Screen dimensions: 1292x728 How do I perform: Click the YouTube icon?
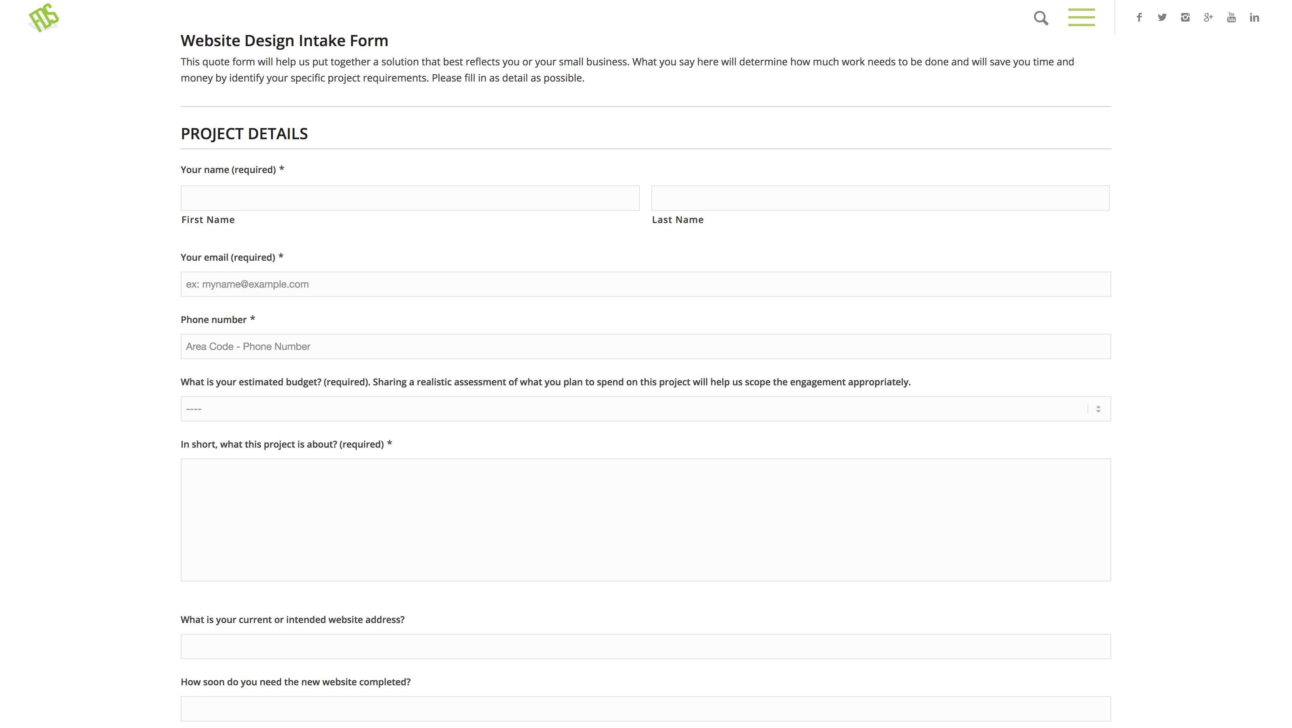1231,18
